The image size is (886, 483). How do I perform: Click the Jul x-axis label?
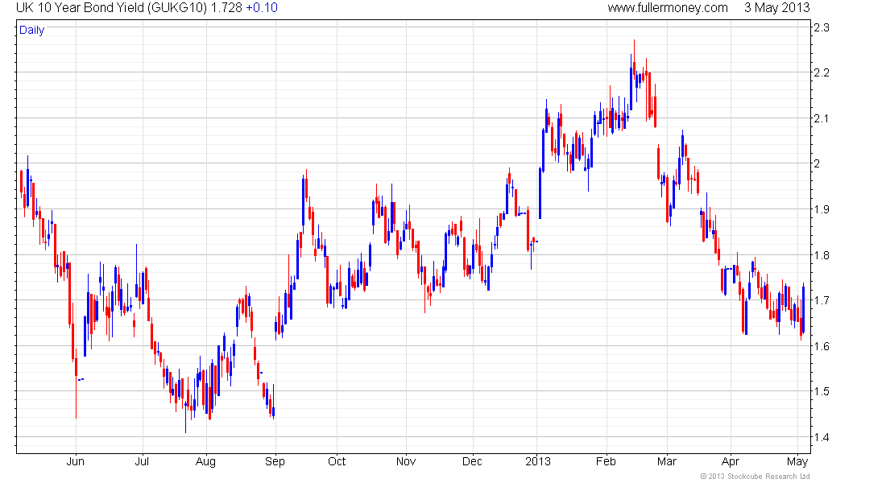click(142, 461)
